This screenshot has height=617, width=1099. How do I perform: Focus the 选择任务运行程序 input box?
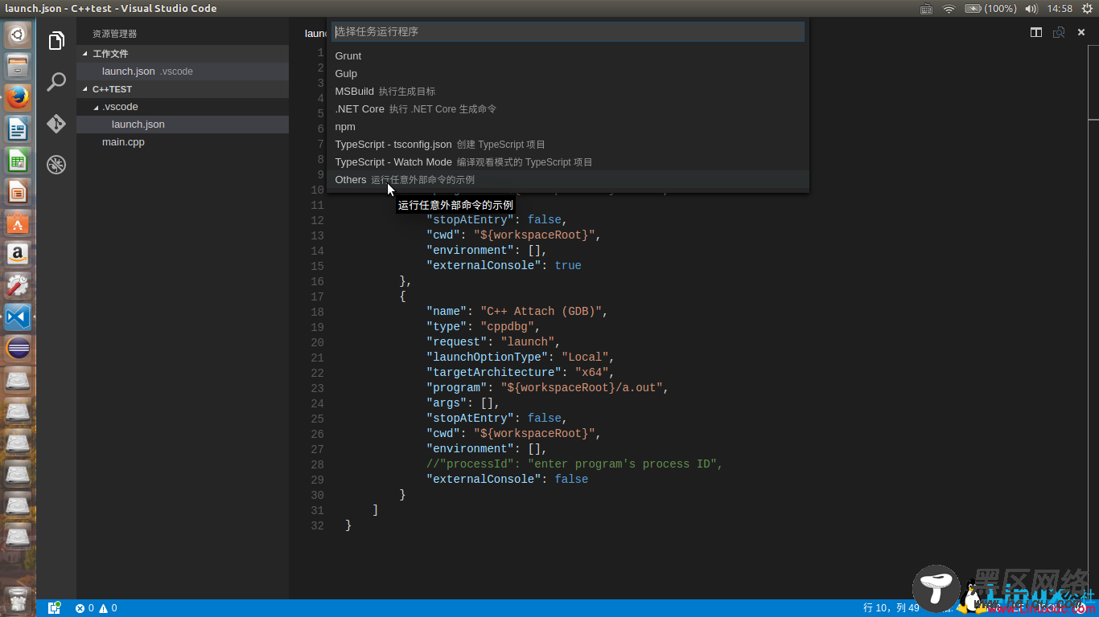[568, 31]
